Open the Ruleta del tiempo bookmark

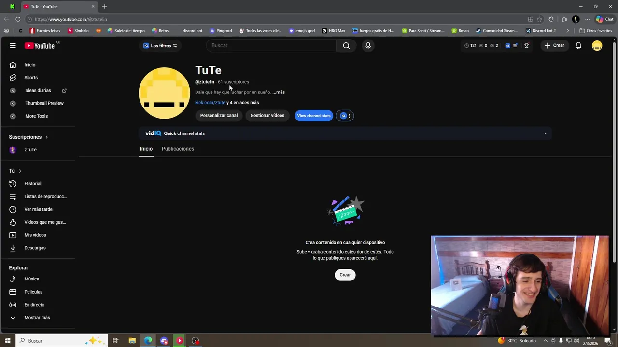click(126, 31)
